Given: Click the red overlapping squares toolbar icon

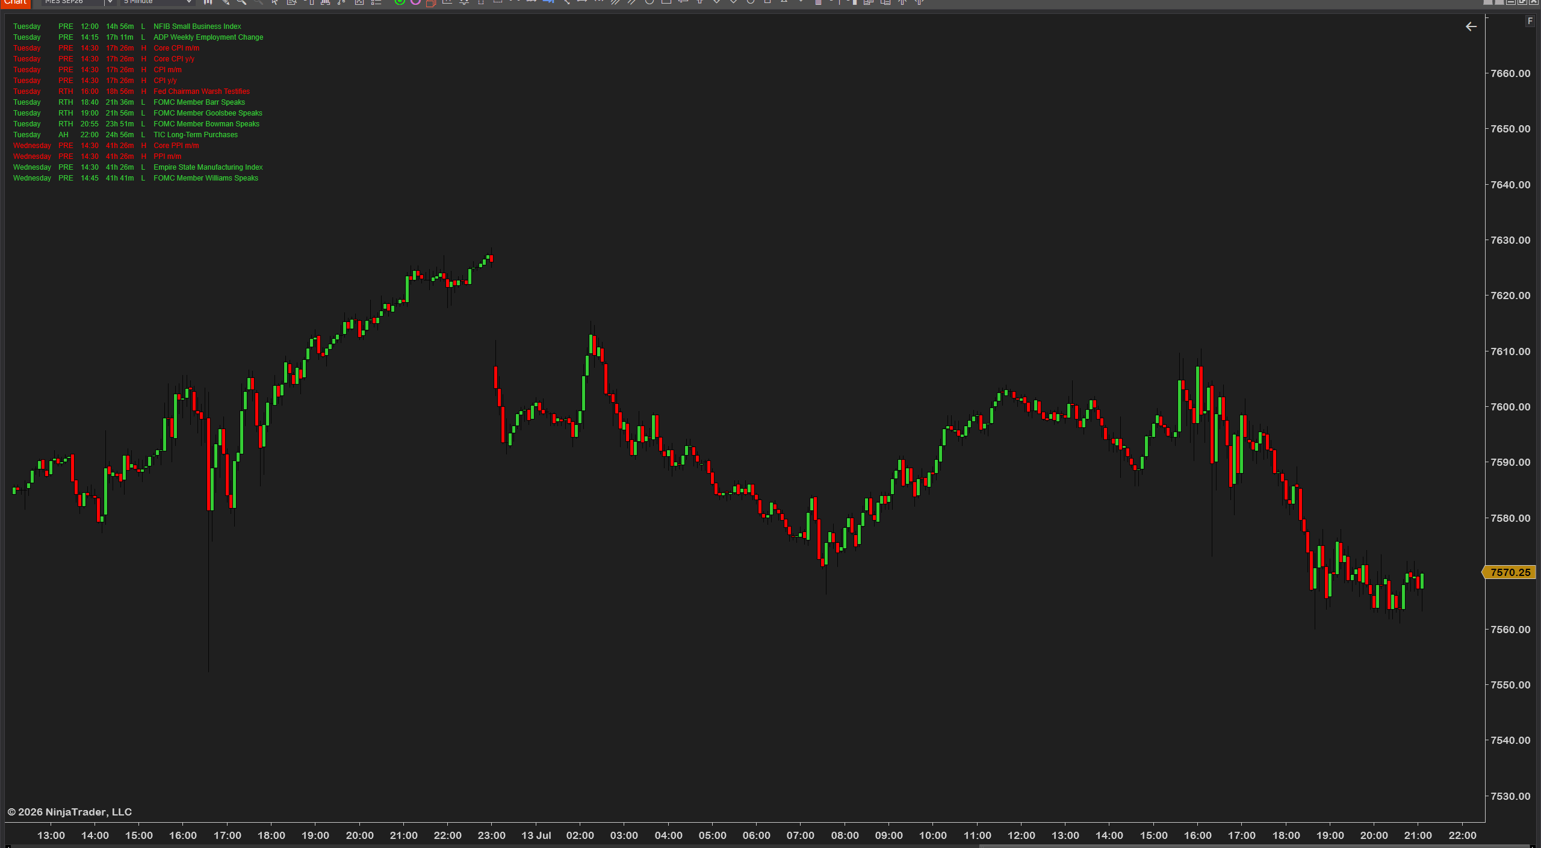Looking at the screenshot, I should [x=431, y=2].
